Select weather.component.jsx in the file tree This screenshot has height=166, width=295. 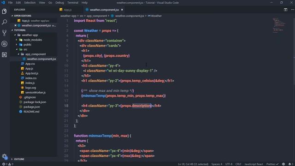pyautogui.click(x=34, y=59)
